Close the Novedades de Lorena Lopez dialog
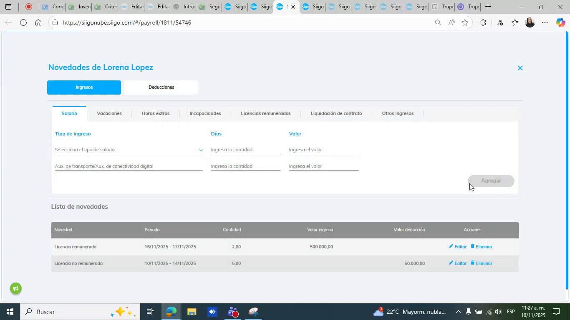 (x=520, y=68)
